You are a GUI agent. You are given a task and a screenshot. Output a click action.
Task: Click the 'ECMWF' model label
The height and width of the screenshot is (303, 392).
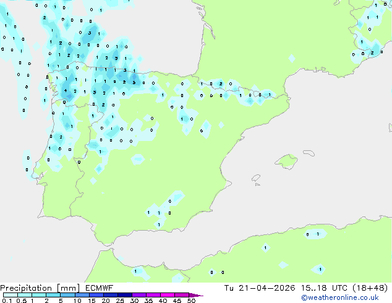tap(100, 288)
